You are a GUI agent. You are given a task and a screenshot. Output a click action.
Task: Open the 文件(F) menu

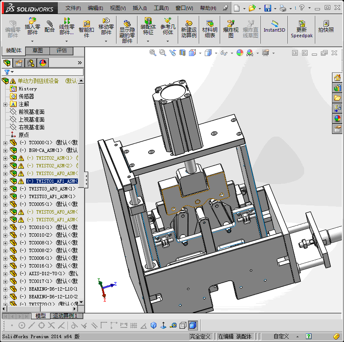coord(73,8)
